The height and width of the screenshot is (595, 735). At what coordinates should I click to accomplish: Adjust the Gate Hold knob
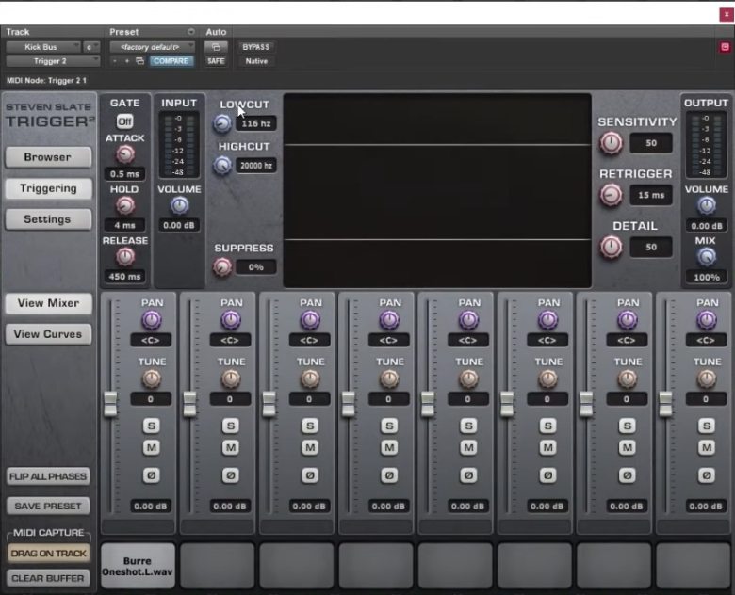(124, 205)
